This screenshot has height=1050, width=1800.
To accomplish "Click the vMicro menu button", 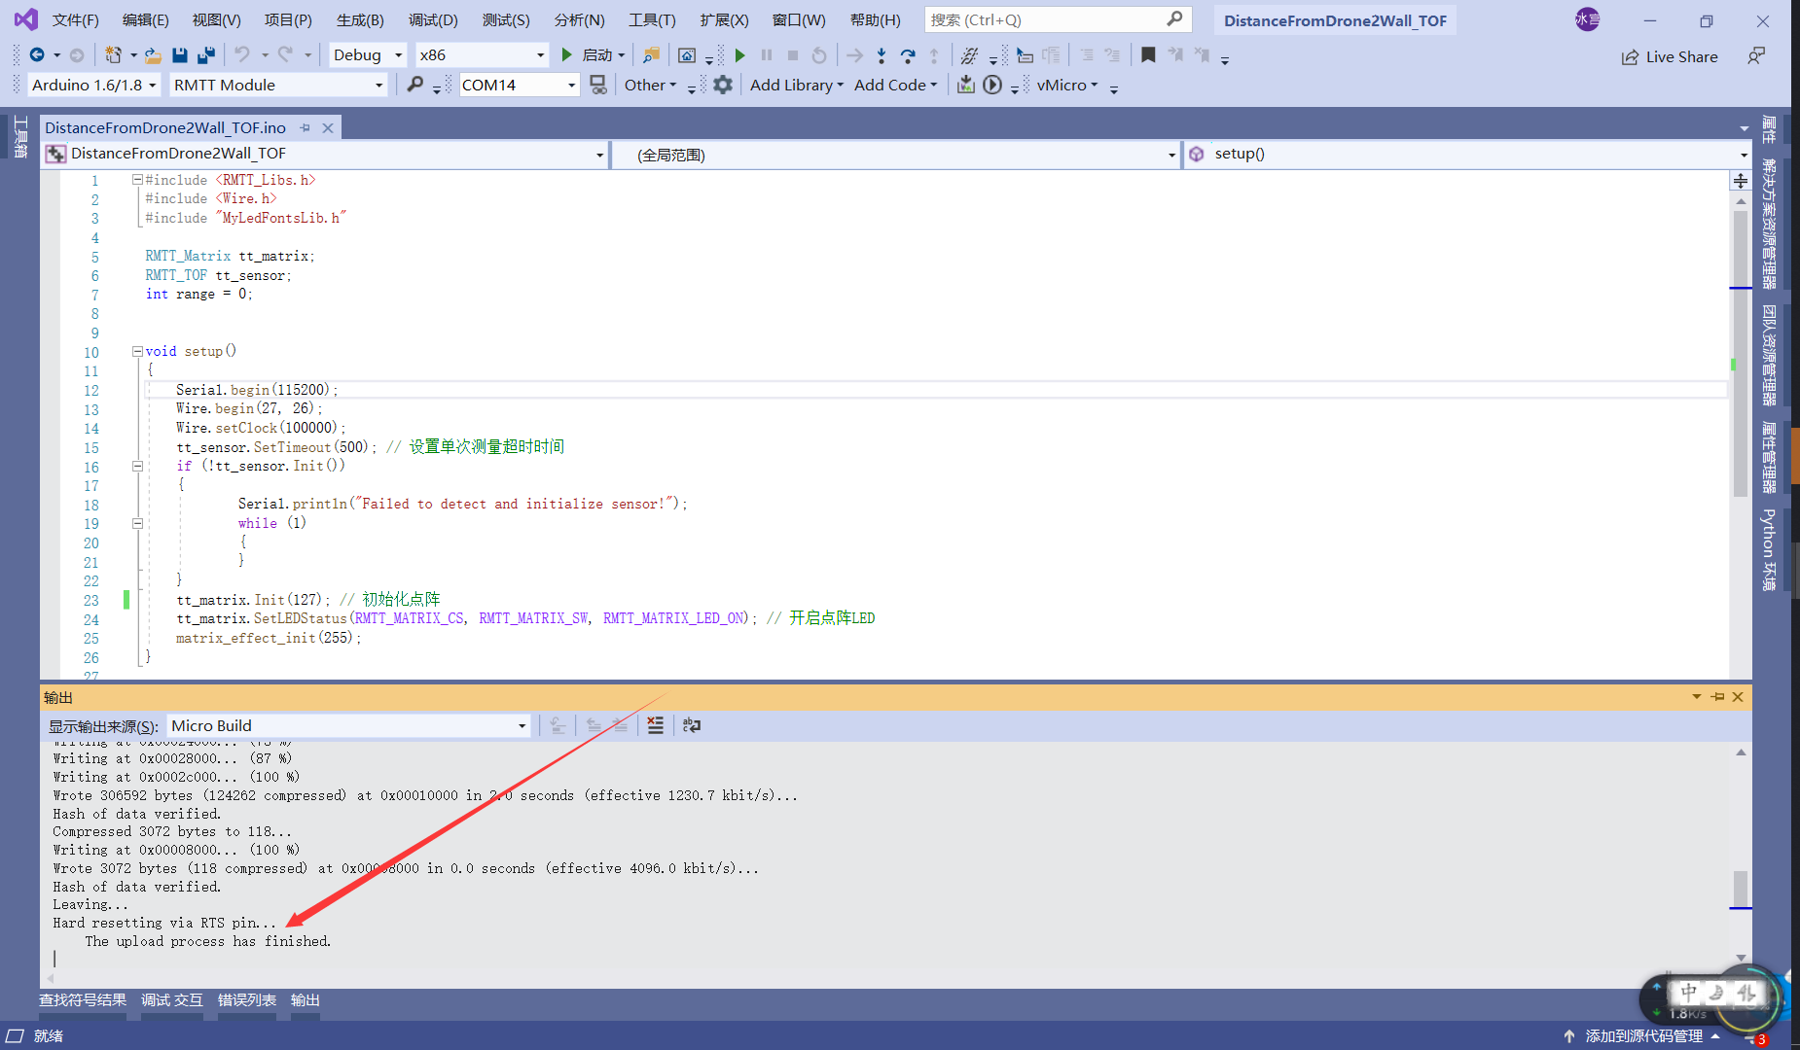I will (1066, 85).
